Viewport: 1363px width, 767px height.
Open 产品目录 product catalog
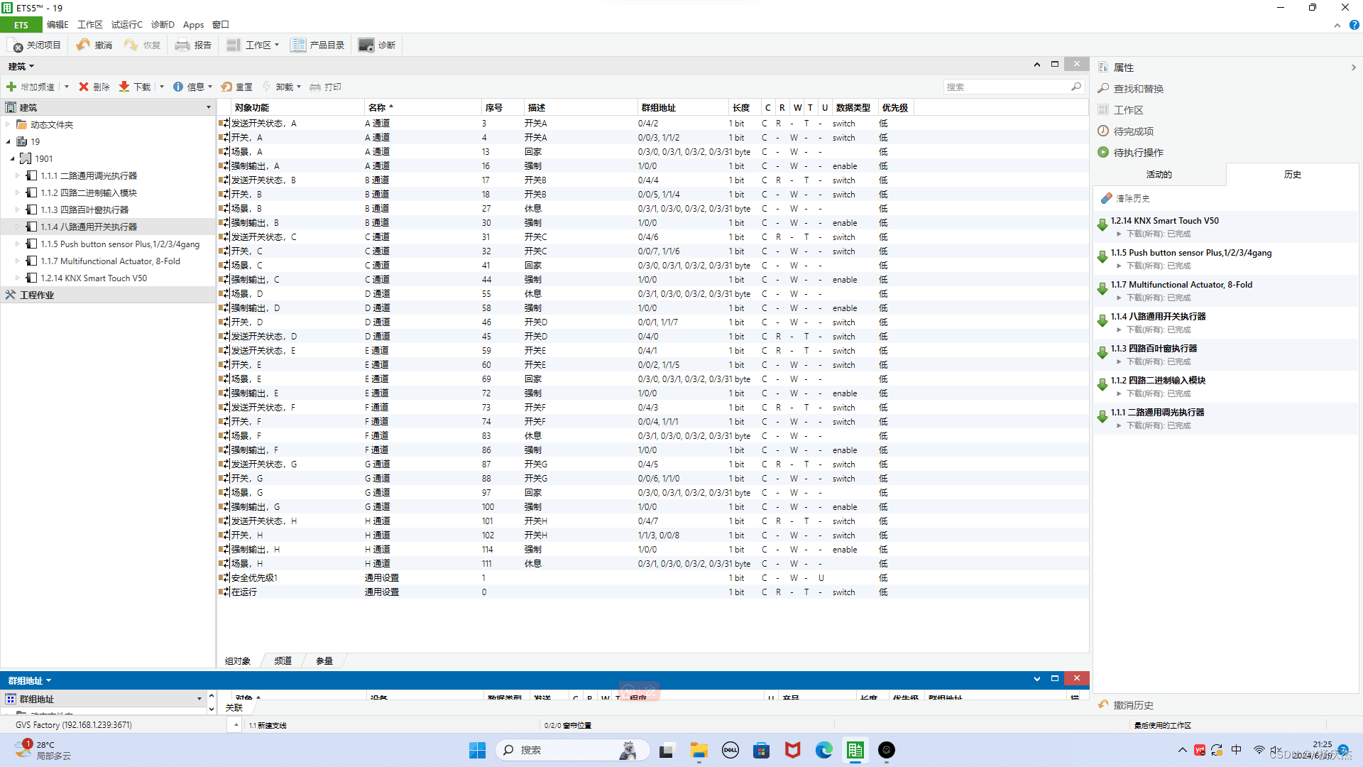[x=298, y=45]
